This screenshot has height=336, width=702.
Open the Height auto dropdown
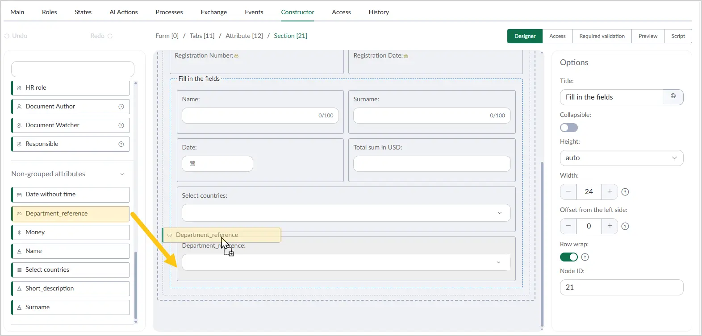click(622, 158)
